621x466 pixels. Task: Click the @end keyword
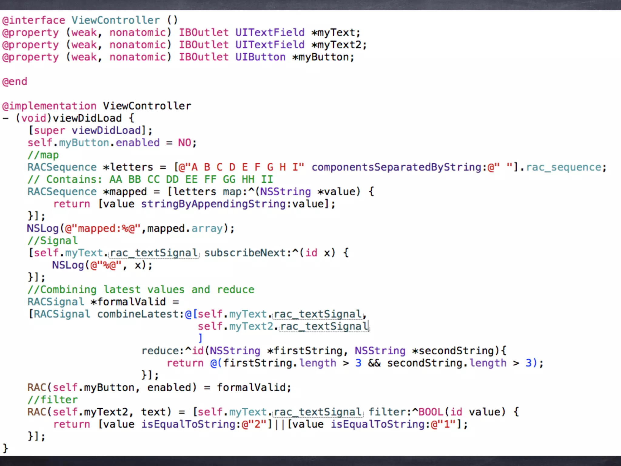[x=15, y=82]
